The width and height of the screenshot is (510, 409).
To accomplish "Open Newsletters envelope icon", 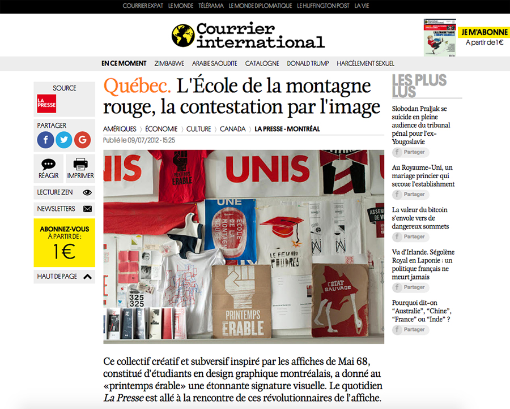I will [87, 209].
